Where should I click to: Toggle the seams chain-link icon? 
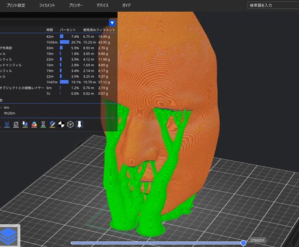tap(16, 124)
